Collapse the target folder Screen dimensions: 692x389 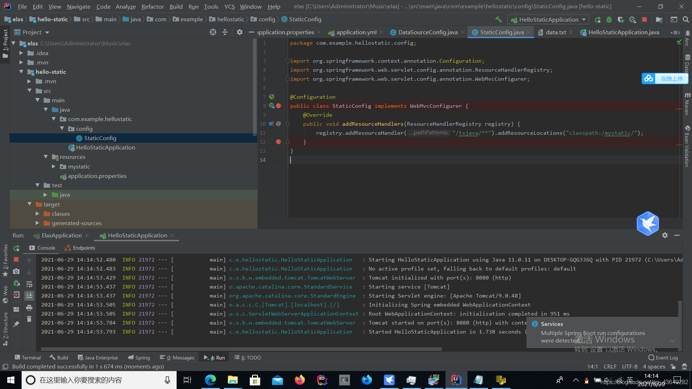click(30, 204)
